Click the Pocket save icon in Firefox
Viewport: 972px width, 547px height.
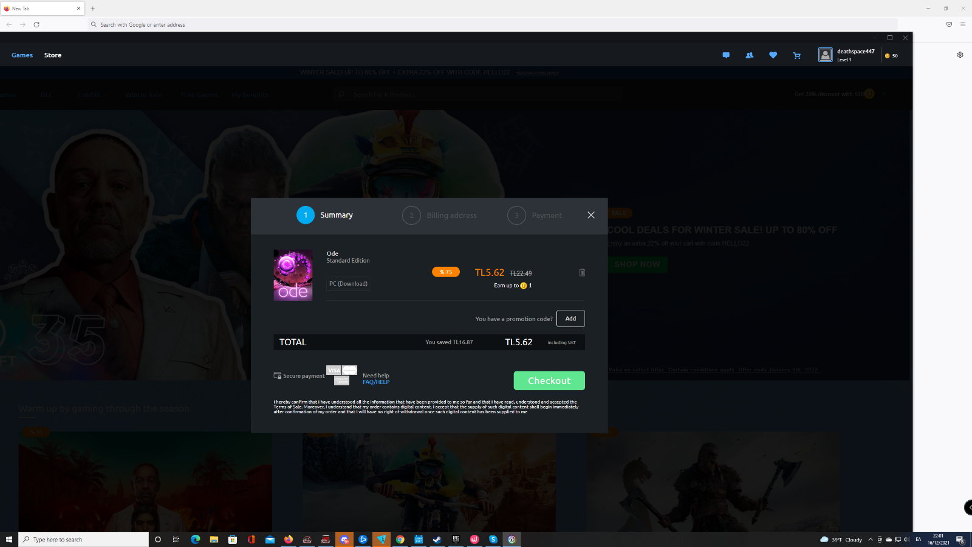point(949,24)
